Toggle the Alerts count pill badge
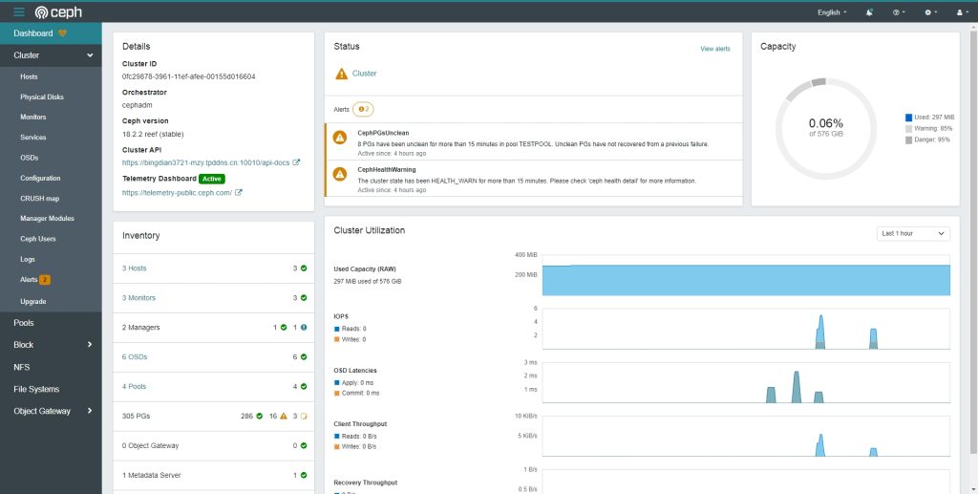 click(x=363, y=109)
